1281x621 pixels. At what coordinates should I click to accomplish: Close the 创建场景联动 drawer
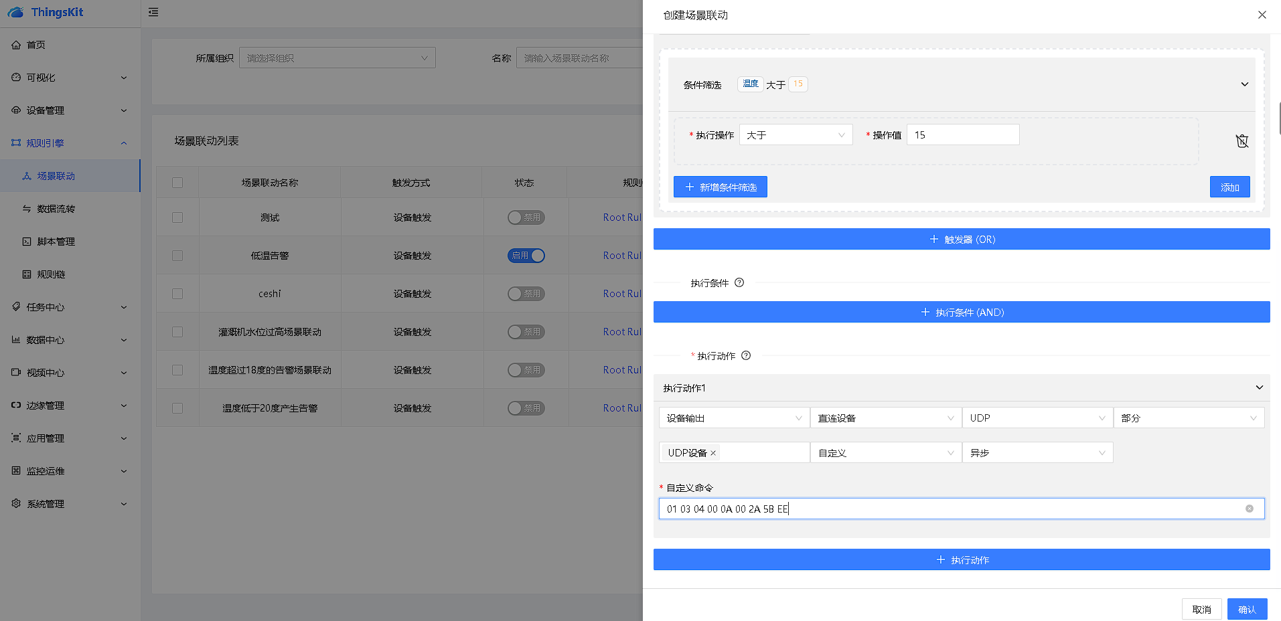point(1262,15)
